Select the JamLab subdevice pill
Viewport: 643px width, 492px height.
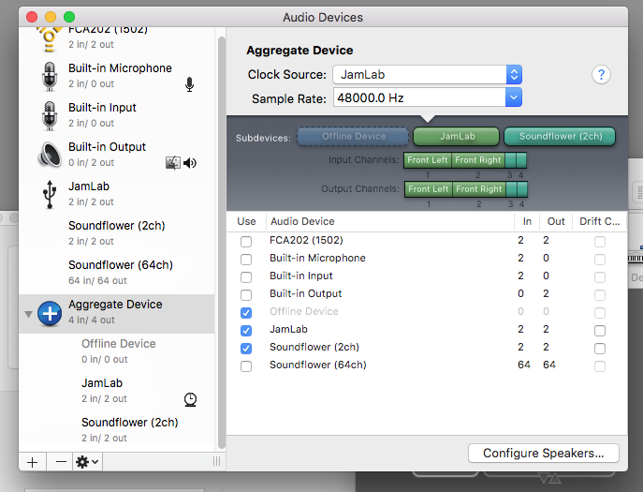457,136
